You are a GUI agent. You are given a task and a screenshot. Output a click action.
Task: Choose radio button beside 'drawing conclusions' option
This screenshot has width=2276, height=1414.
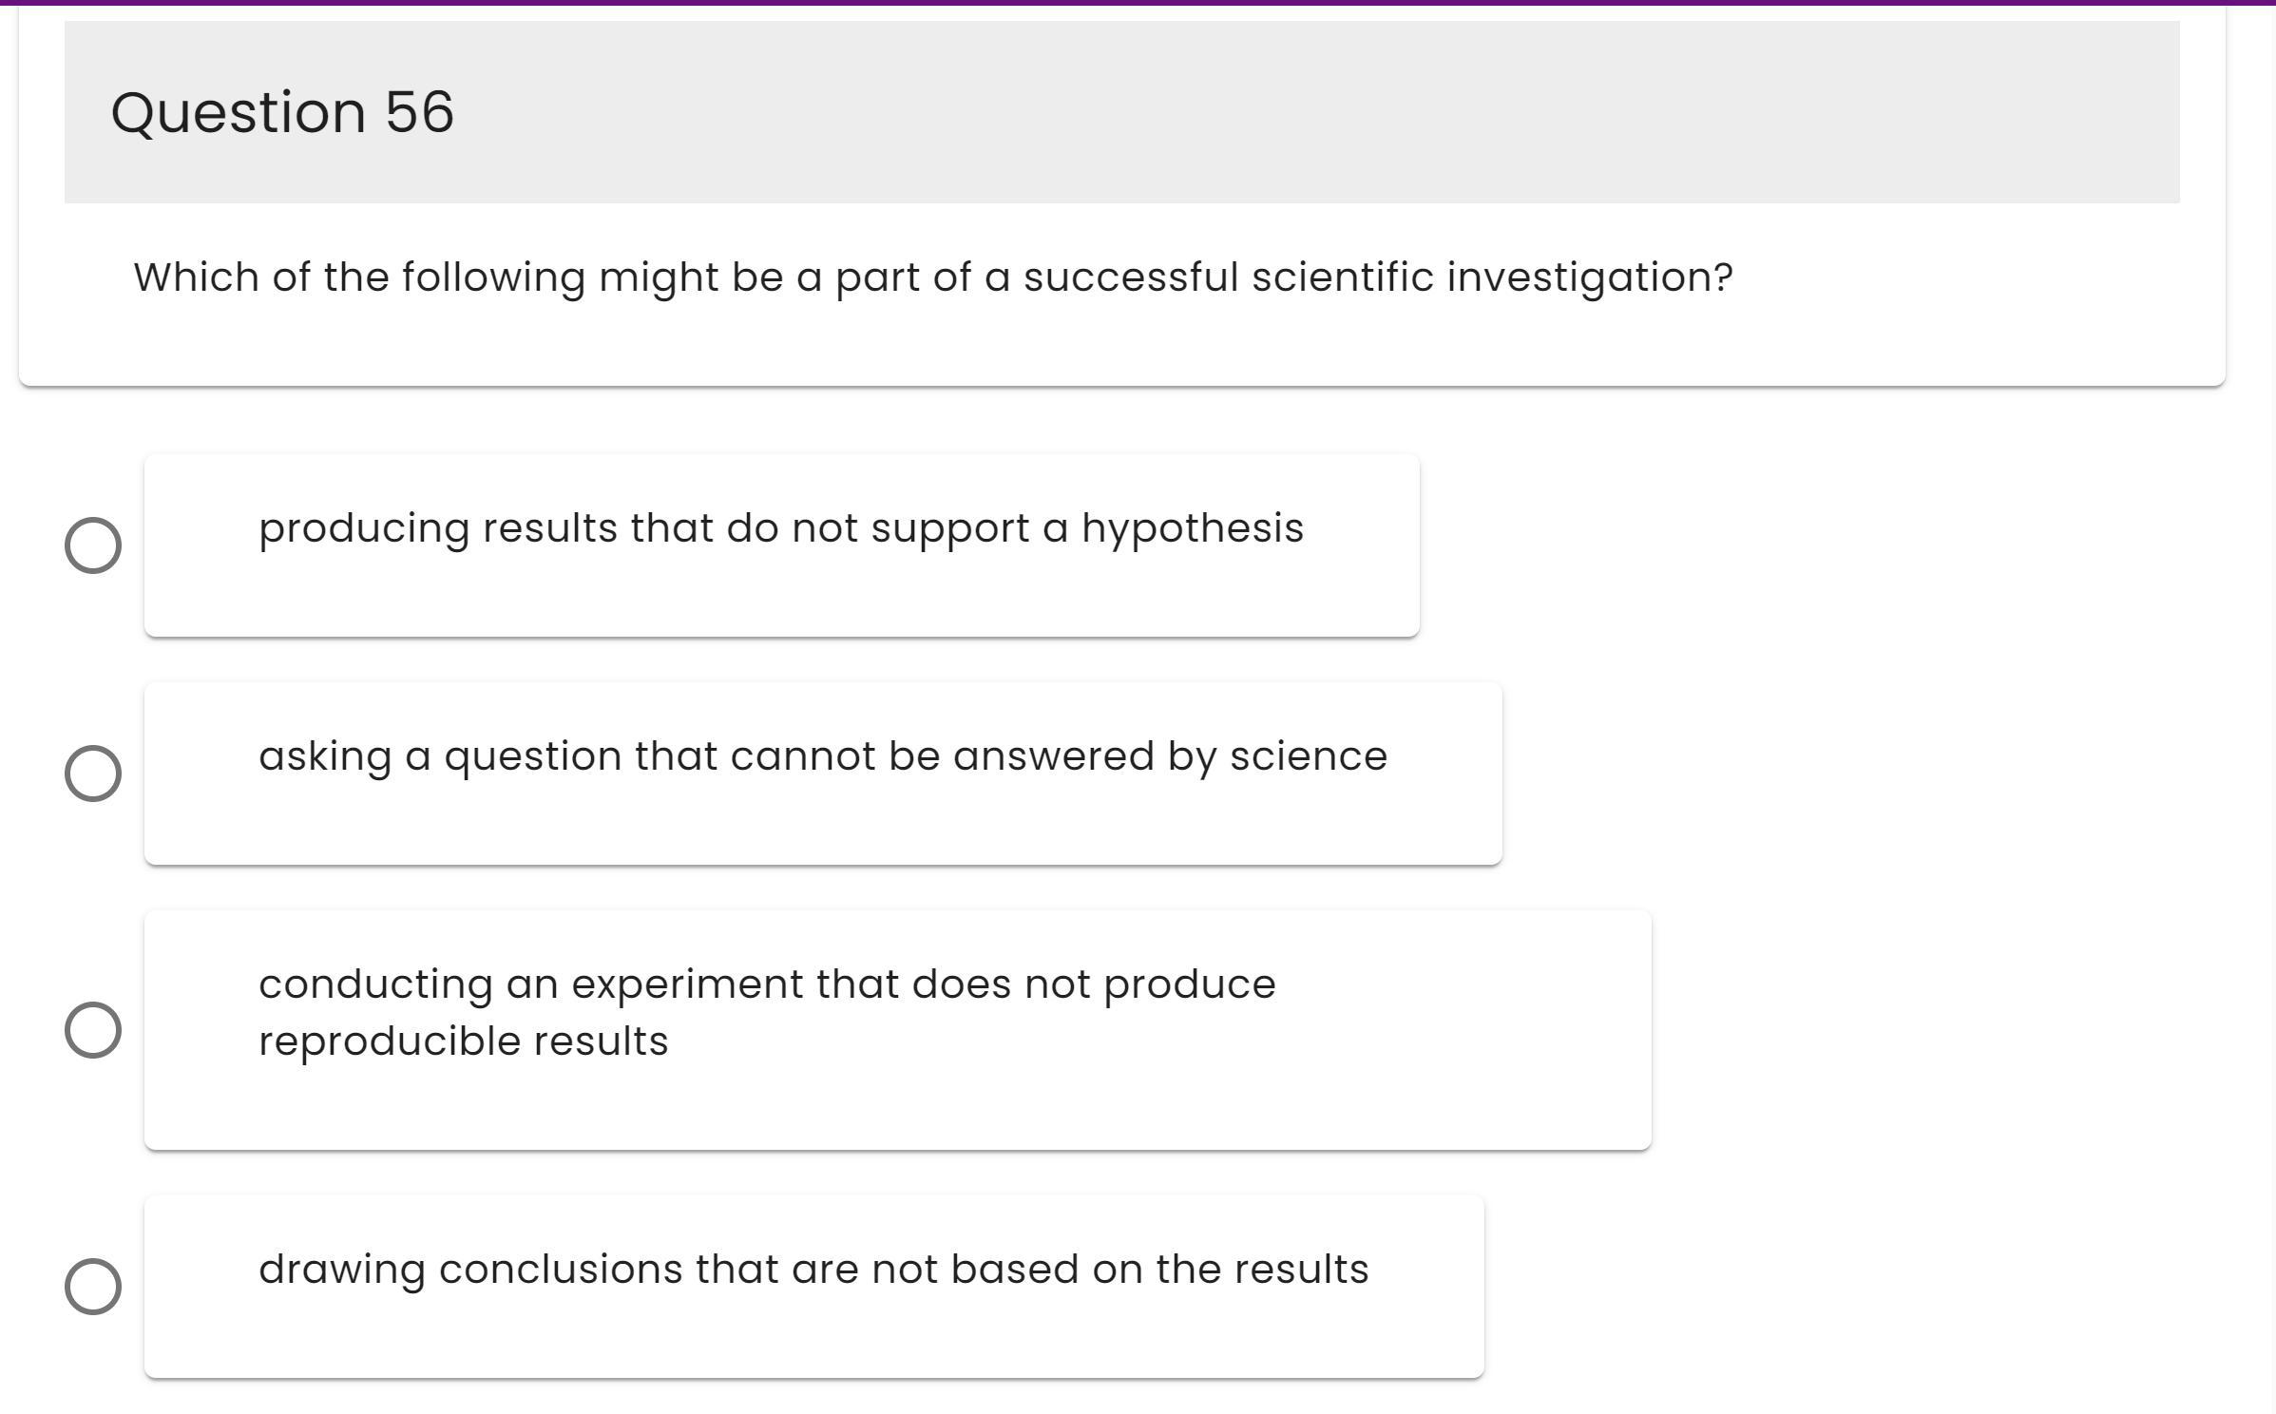click(92, 1287)
